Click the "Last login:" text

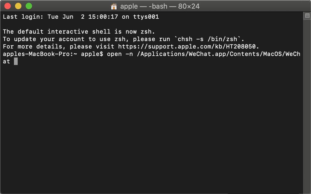(23, 17)
